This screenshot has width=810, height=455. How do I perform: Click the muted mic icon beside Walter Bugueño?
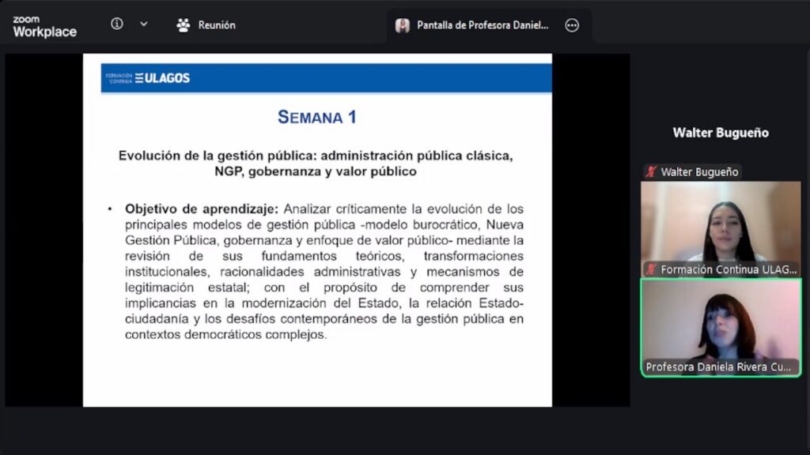point(651,171)
